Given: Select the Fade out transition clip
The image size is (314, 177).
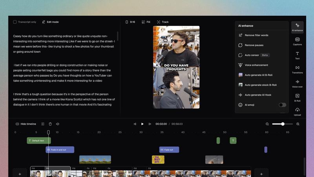Looking at the screenshot, I should pos(169,150).
